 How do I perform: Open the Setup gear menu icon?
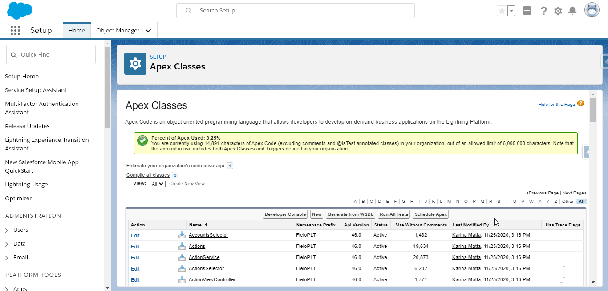coord(558,11)
